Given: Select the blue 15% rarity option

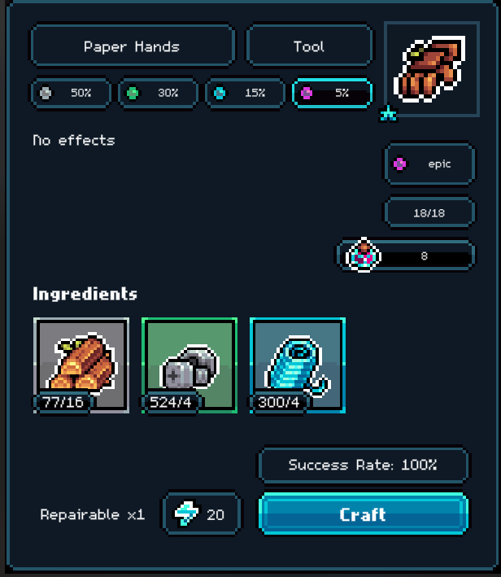Looking at the screenshot, I should (x=245, y=93).
